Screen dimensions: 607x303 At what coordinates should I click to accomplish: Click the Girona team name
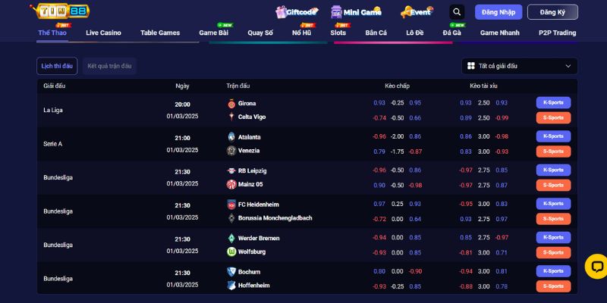tap(247, 104)
